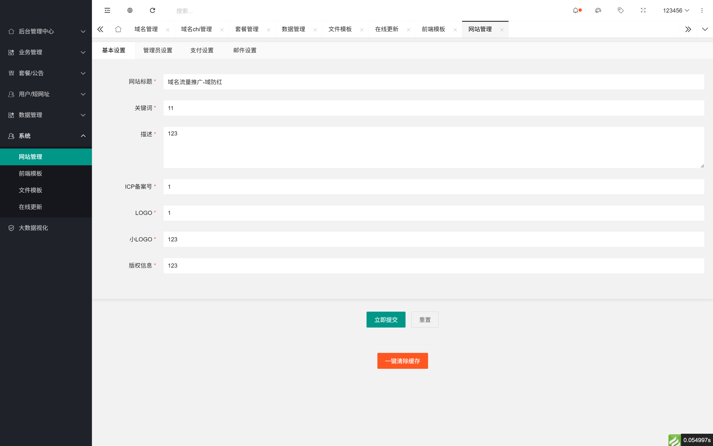Switch language using the globe icon
713x446 pixels.
tap(130, 10)
